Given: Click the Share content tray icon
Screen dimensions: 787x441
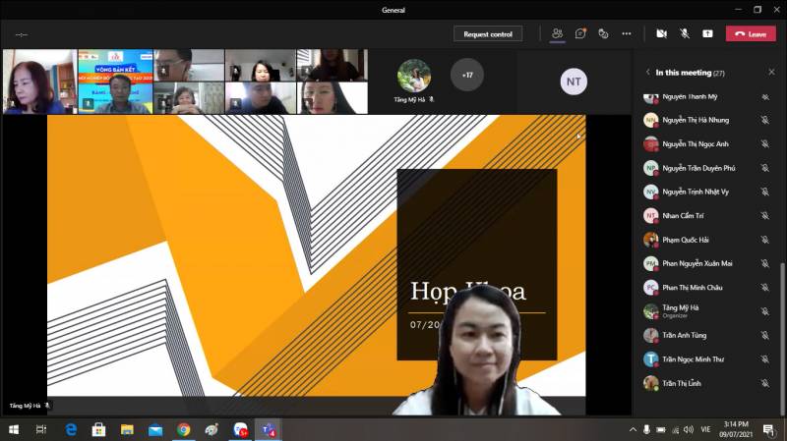Looking at the screenshot, I should pos(707,33).
